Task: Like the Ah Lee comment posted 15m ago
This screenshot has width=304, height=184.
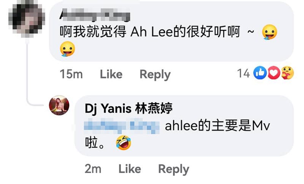Action: (x=111, y=74)
